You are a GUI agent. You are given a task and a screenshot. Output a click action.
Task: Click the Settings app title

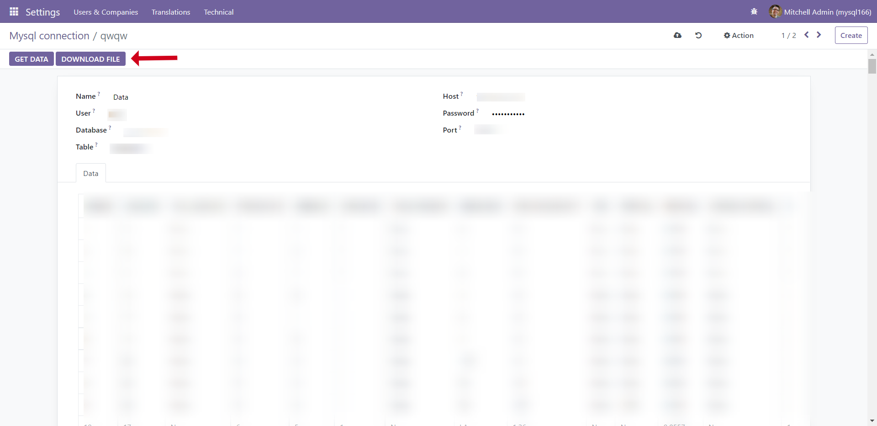coord(42,12)
